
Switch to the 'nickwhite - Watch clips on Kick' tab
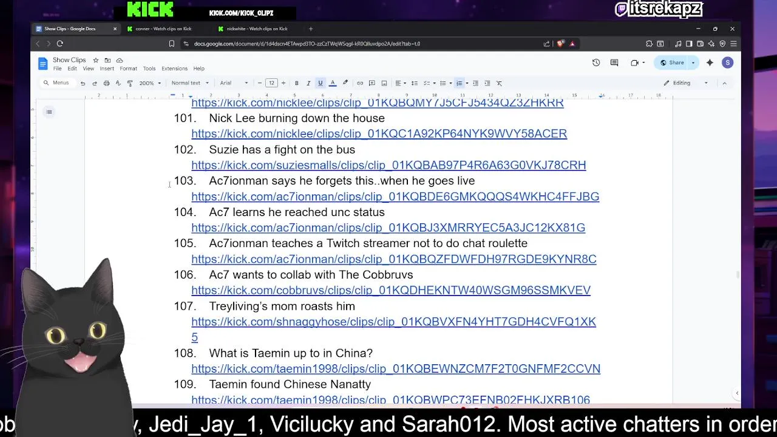tap(257, 29)
